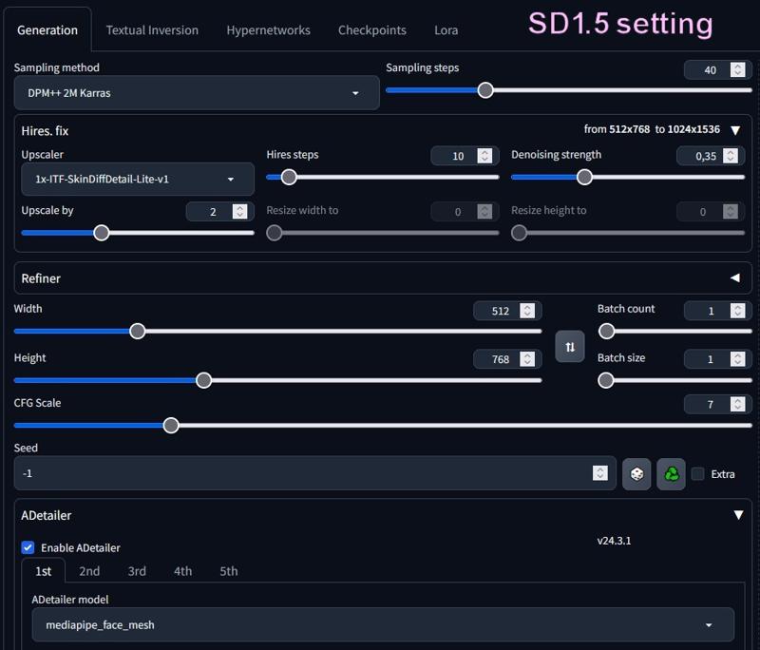Select the 2nd ADetailer tab

[89, 571]
